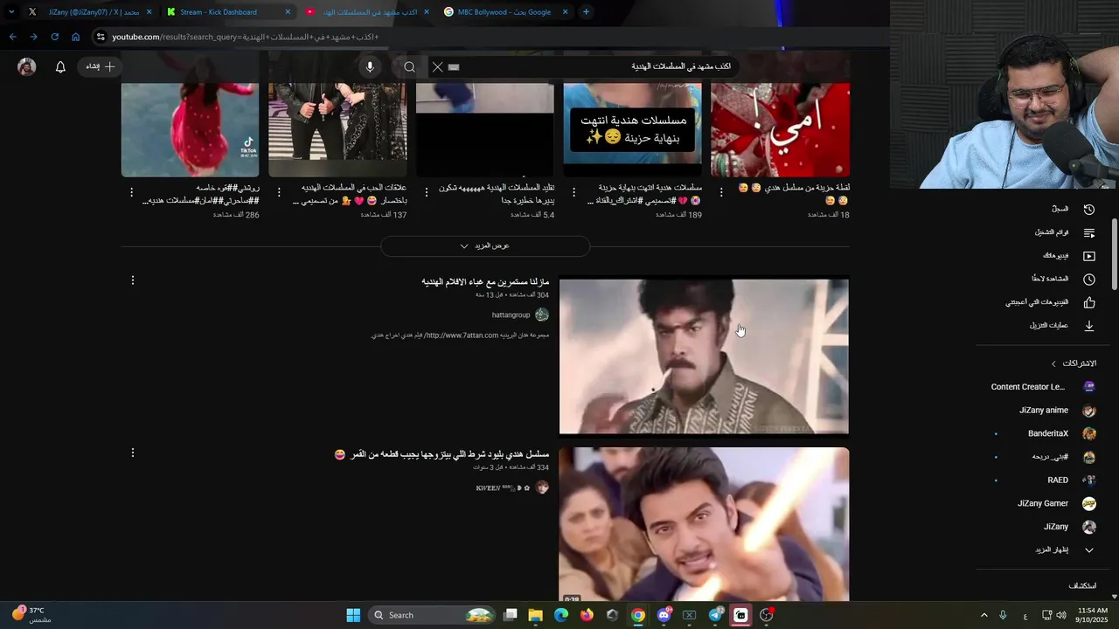The height and width of the screenshot is (629, 1119).
Task: Click the Windows Start button
Action: tap(353, 615)
